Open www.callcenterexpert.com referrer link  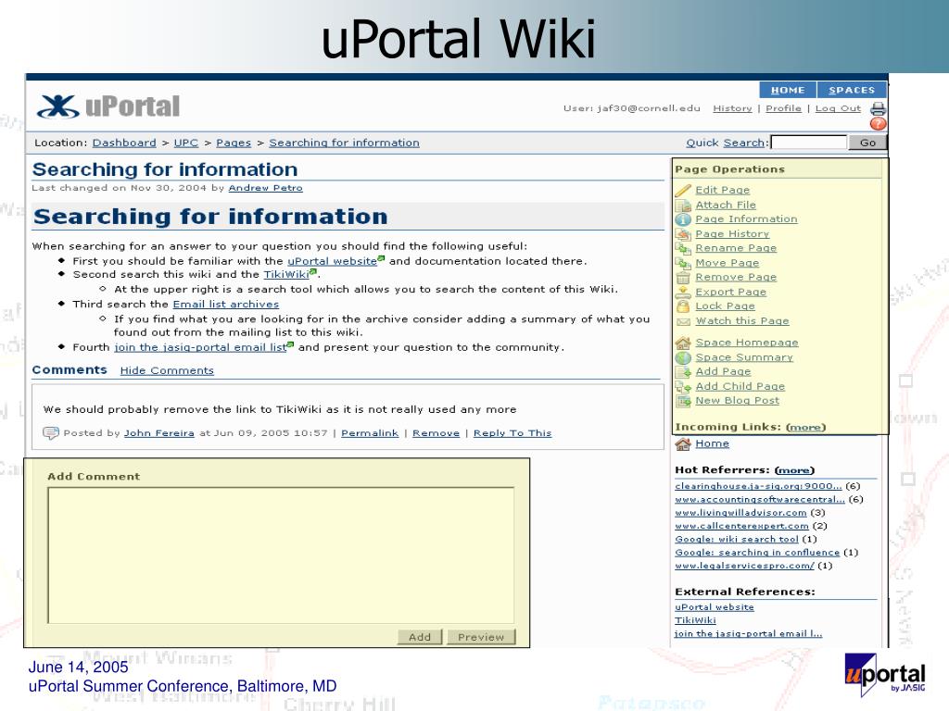742,526
